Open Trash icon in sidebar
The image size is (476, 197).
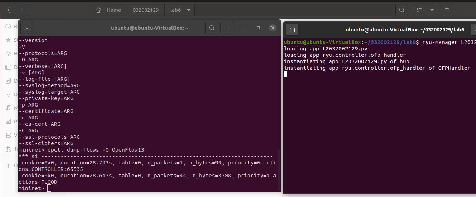8,149
